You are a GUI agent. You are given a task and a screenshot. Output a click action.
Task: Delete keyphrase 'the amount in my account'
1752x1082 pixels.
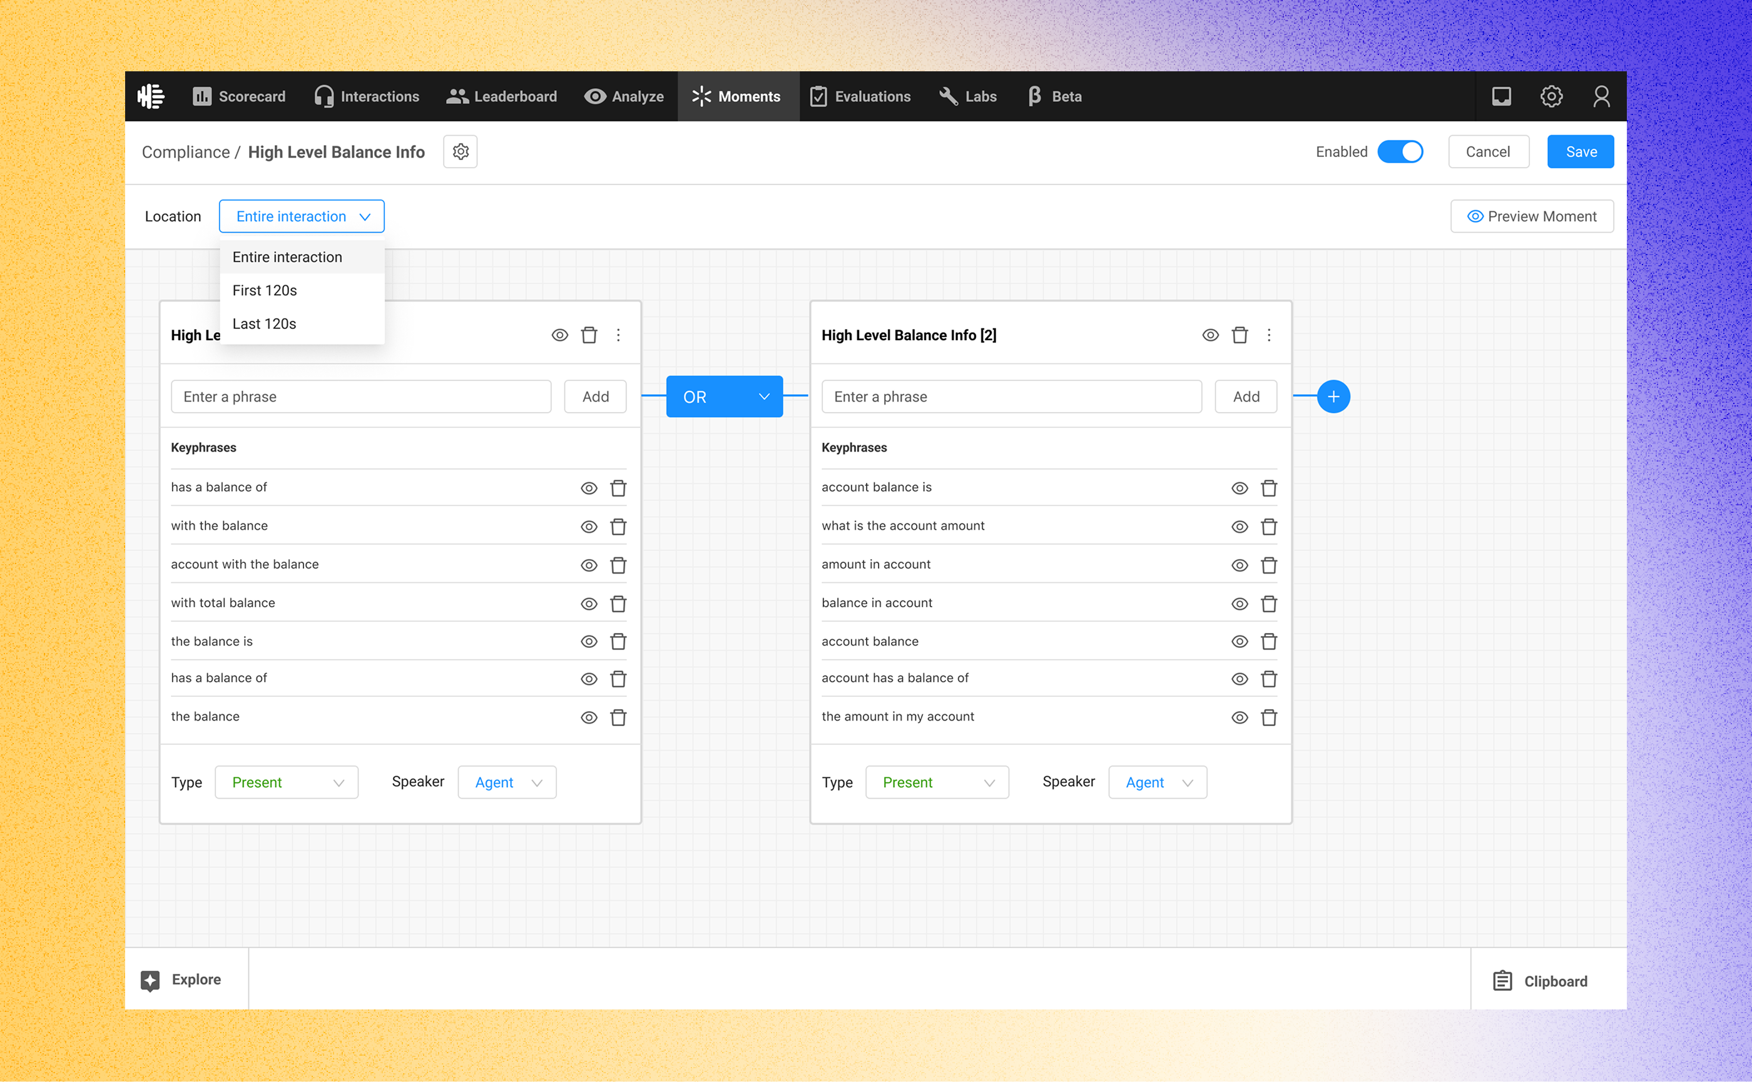click(x=1269, y=717)
